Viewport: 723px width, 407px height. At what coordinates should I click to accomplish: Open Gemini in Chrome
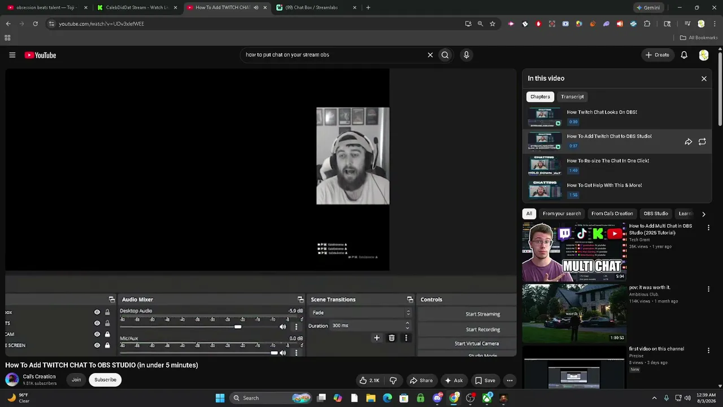pos(648,7)
